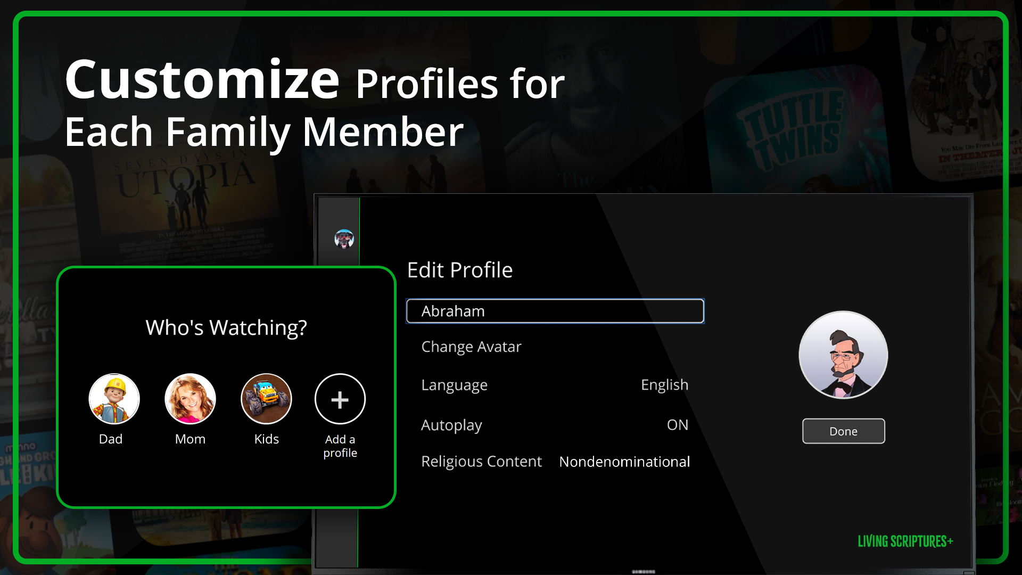Choose the Kids monster truck avatar
Viewport: 1022px width, 575px height.
pos(266,399)
